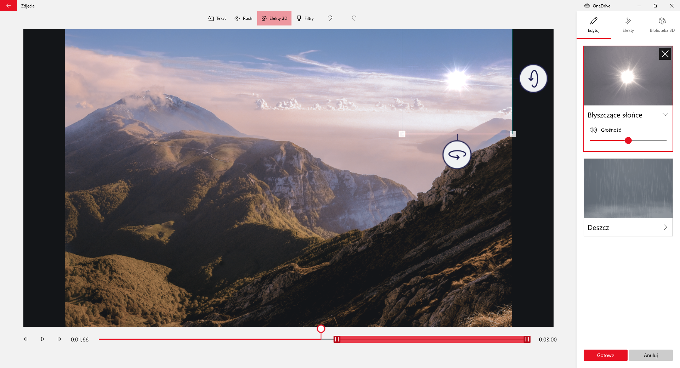
Task: Collapse the Błyszczące słońce effect panel
Action: (x=665, y=115)
